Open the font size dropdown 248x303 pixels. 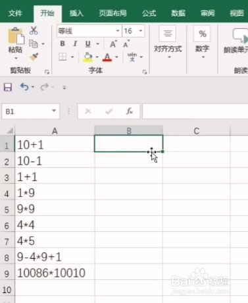click(x=141, y=31)
